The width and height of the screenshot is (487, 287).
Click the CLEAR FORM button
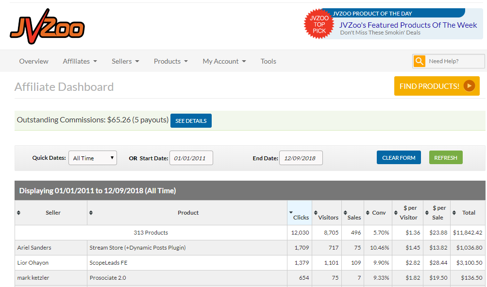tap(399, 157)
